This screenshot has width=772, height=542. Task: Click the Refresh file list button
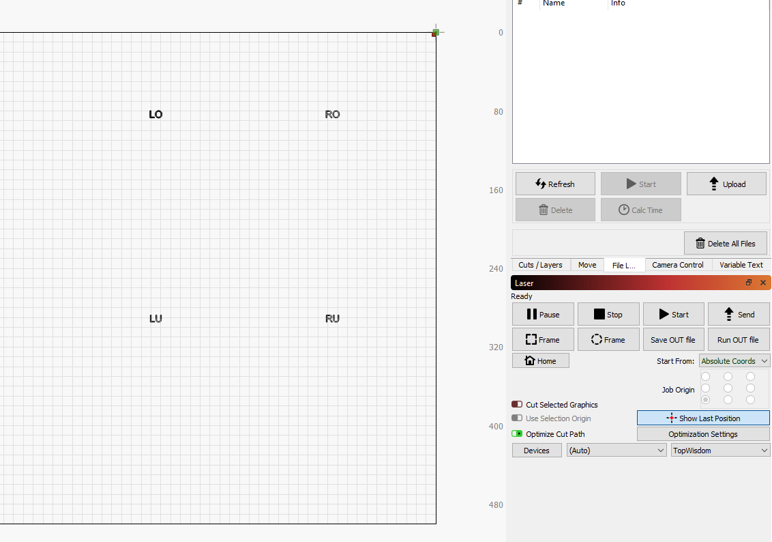click(x=555, y=184)
